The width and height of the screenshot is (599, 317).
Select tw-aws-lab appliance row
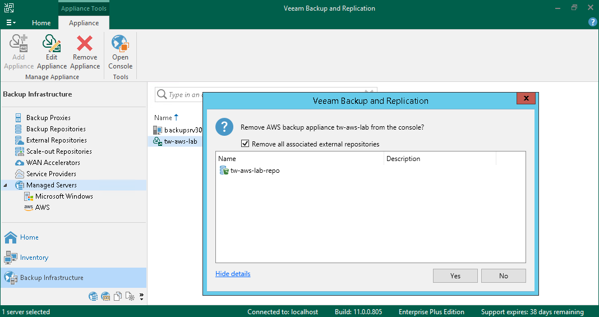(176, 141)
